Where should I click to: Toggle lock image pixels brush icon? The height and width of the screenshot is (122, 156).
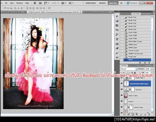tap(129, 73)
